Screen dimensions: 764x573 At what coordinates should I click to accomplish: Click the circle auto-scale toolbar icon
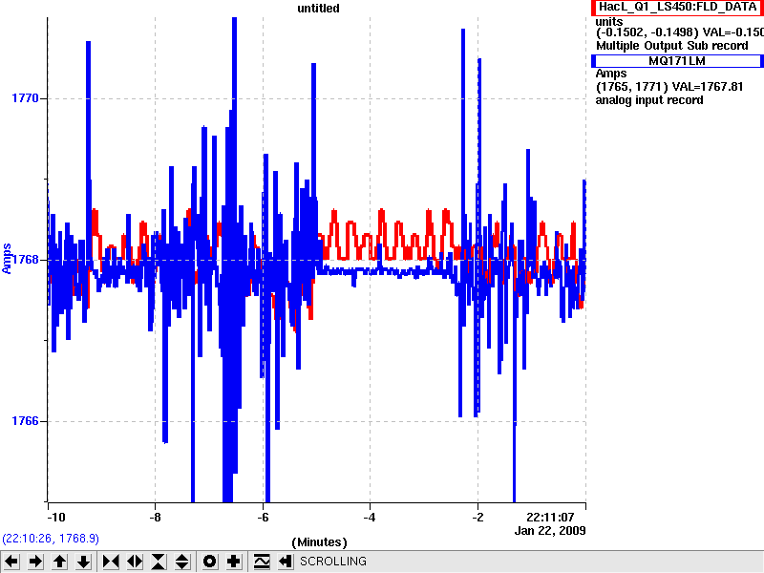pyautogui.click(x=209, y=562)
